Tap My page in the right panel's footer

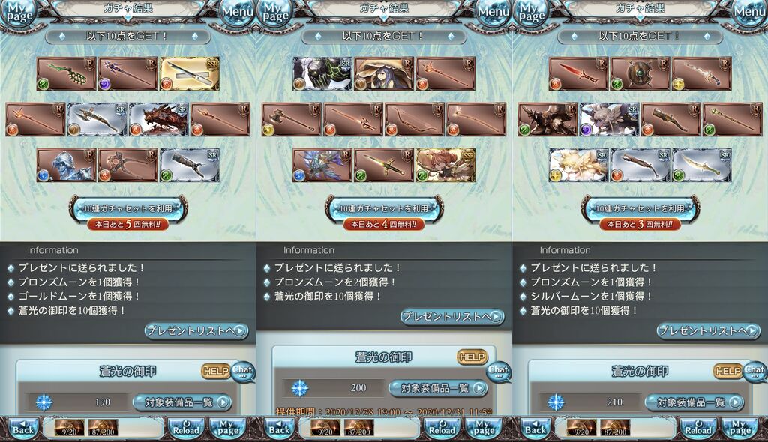[740, 429]
